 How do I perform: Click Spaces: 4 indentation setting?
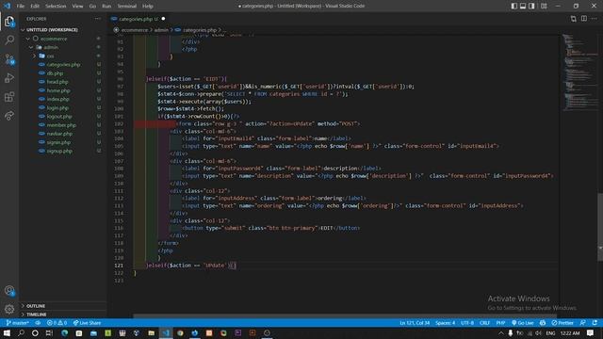446,323
